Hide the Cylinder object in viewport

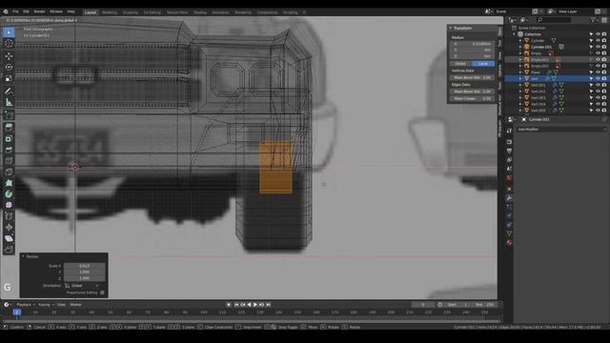(x=598, y=40)
